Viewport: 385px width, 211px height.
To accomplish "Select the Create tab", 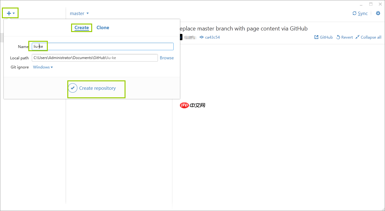I will [81, 28].
